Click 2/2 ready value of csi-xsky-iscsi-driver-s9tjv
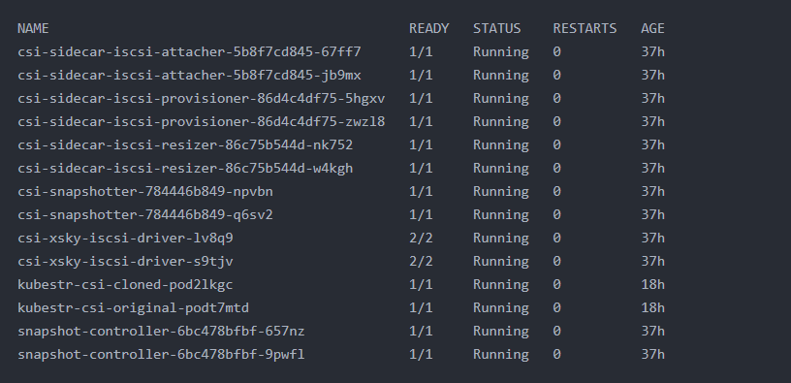 click(421, 262)
